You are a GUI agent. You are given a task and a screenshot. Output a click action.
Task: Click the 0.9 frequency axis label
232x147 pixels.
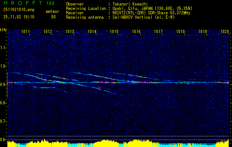tap(3, 85)
